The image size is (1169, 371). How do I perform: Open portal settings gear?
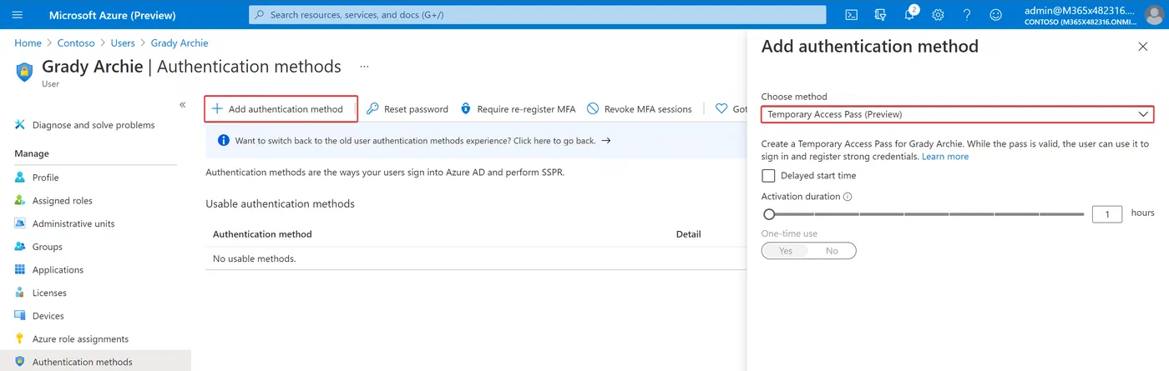[x=938, y=15]
